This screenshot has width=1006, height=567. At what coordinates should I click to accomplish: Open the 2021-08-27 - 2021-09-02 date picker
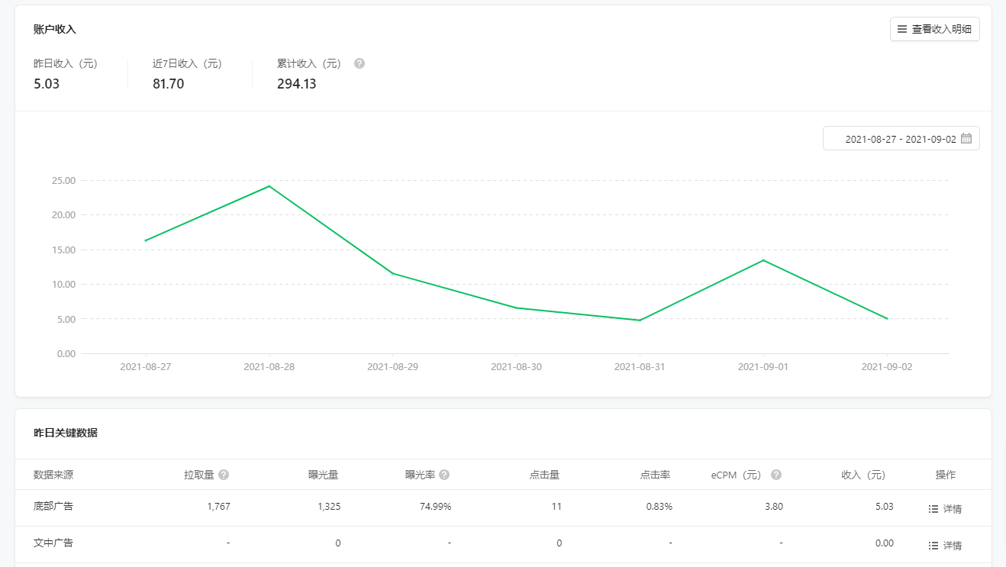click(901, 139)
